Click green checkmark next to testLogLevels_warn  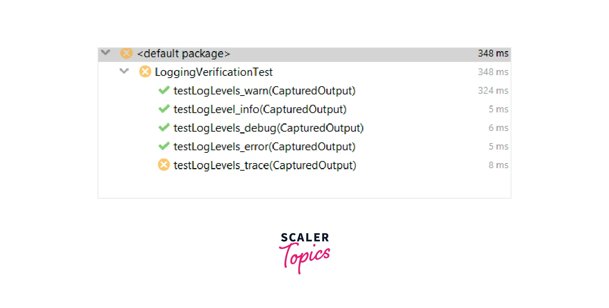point(164,91)
